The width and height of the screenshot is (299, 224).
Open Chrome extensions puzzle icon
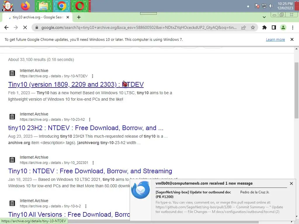(x=265, y=27)
